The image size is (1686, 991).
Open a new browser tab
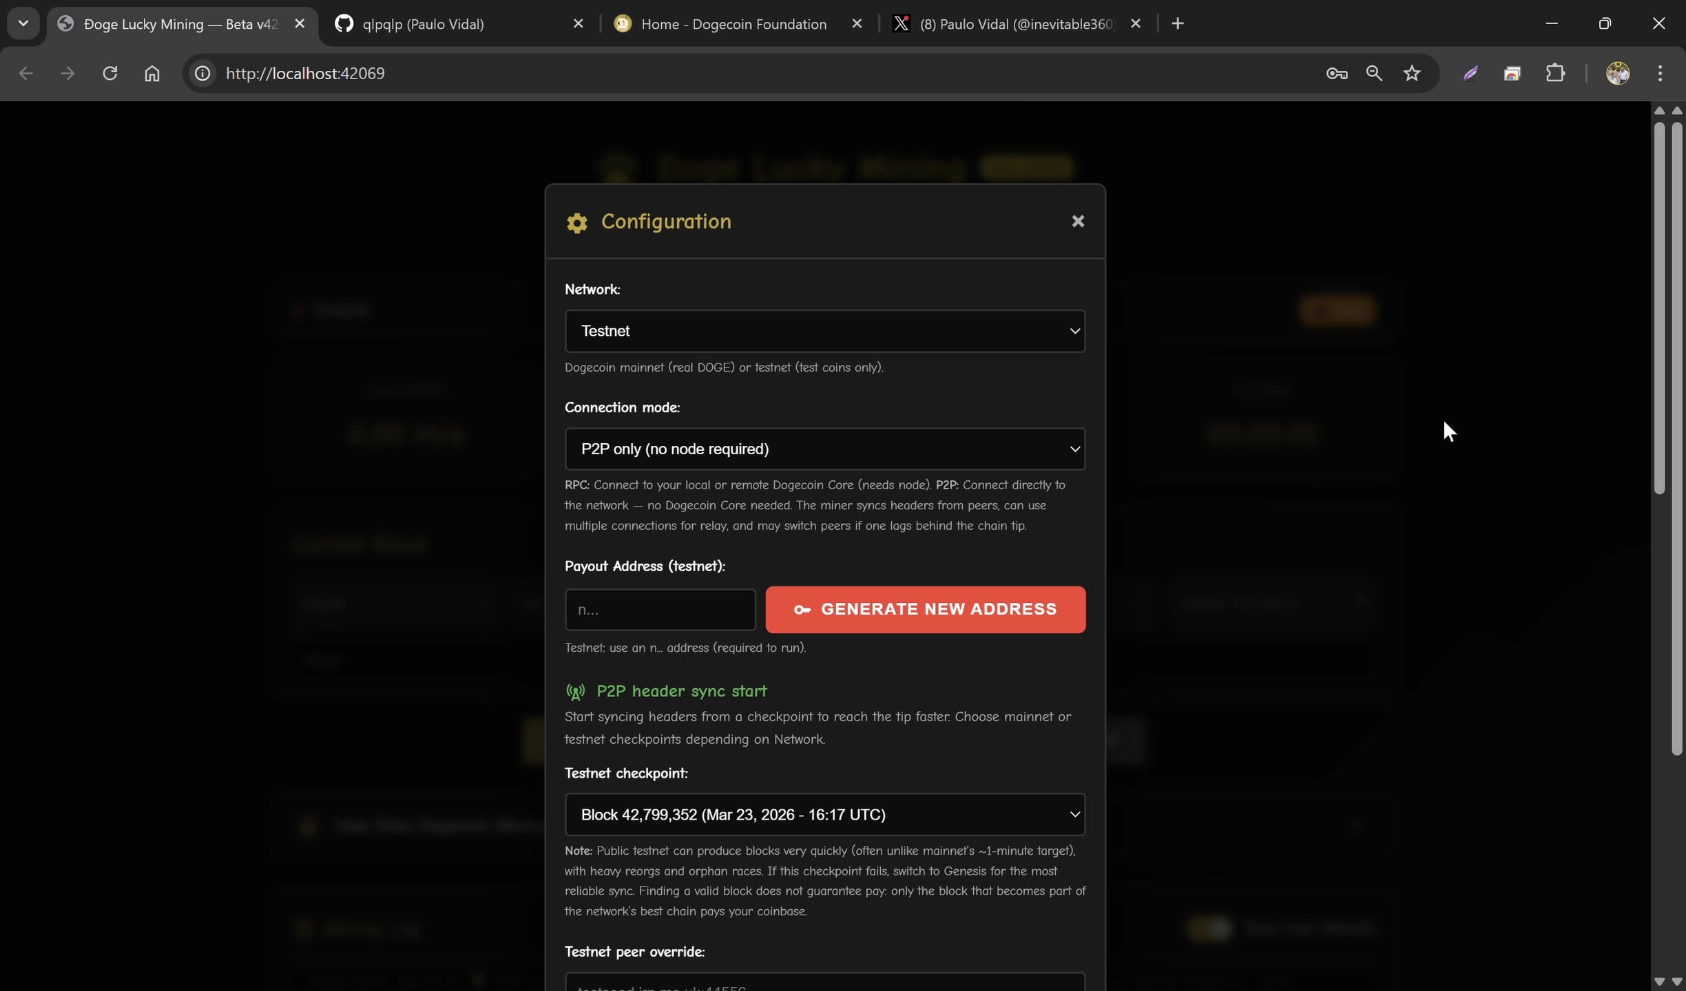click(1178, 24)
